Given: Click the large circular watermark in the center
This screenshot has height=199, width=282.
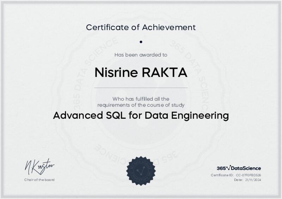Looking at the screenshot, I should click(141, 99).
